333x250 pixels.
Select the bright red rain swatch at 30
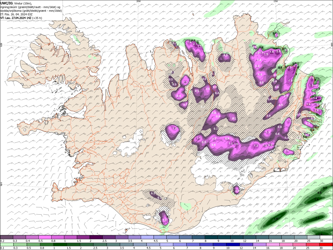click(x=326, y=245)
